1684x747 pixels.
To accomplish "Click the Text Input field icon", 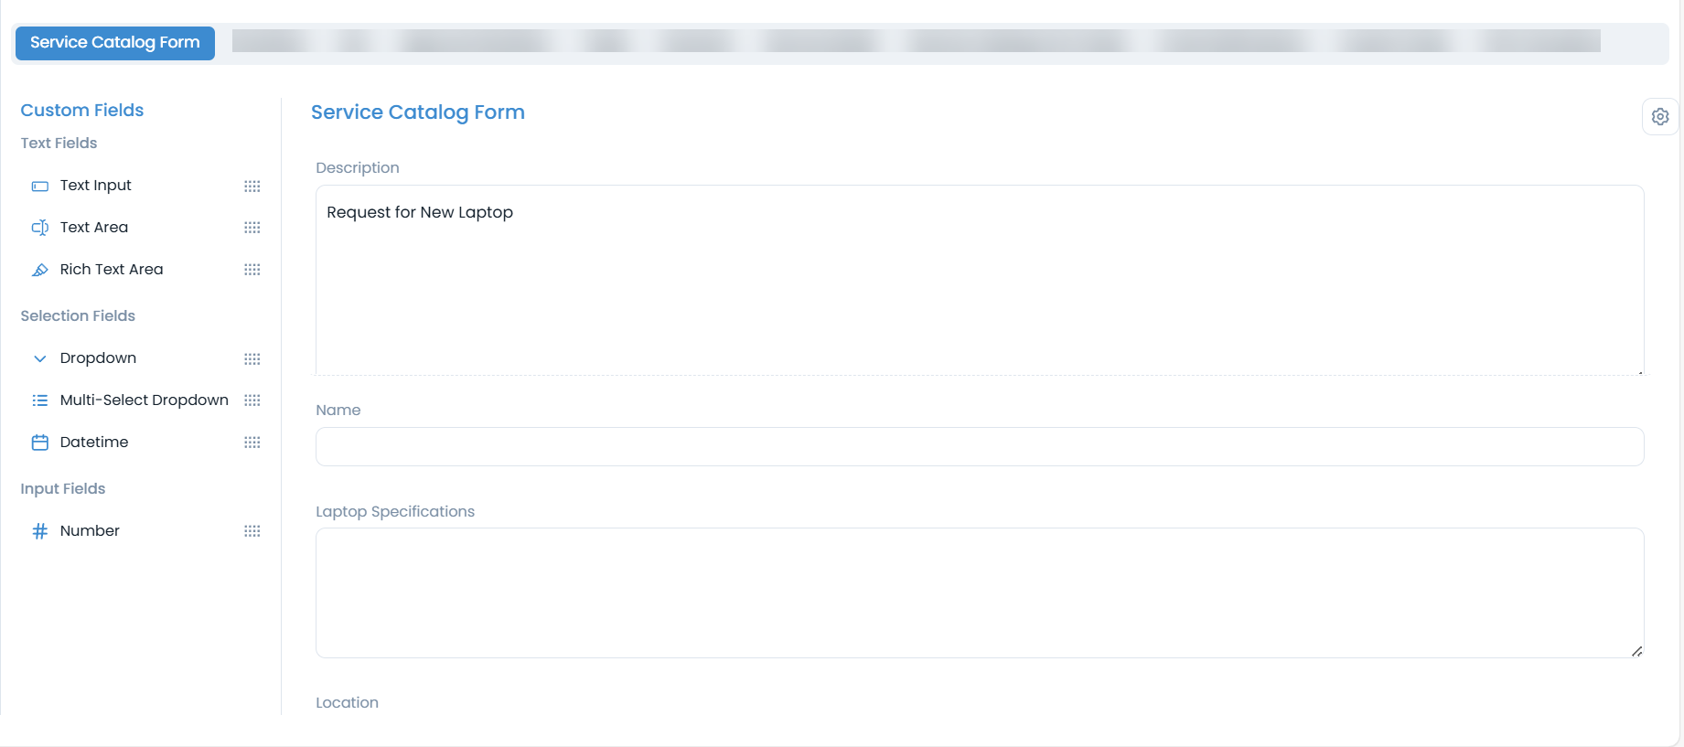I will pos(39,187).
